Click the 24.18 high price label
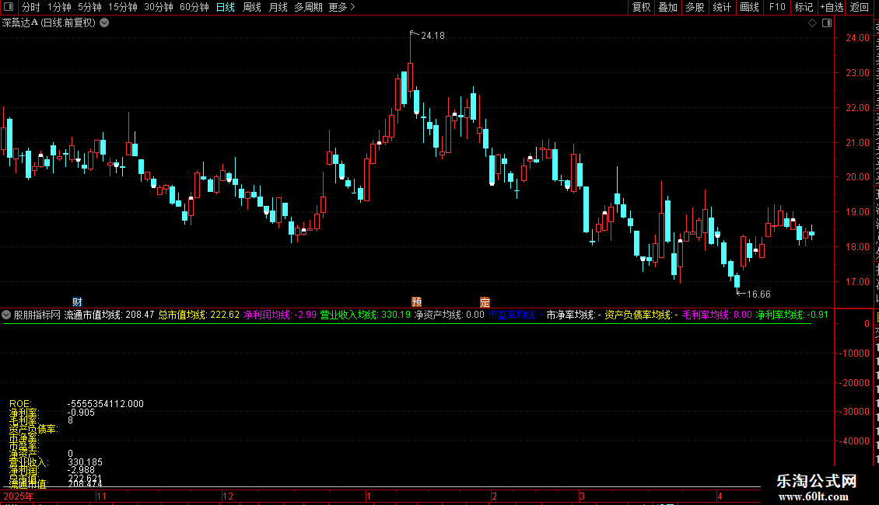The width and height of the screenshot is (879, 505). coord(432,36)
